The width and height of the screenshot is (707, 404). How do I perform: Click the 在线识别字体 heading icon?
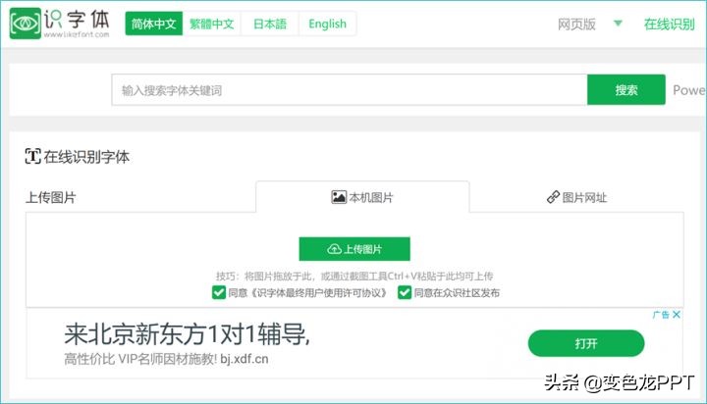(x=33, y=156)
